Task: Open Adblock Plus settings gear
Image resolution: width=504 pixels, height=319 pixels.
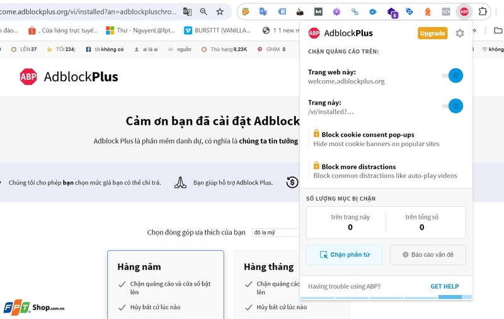Action: point(460,33)
